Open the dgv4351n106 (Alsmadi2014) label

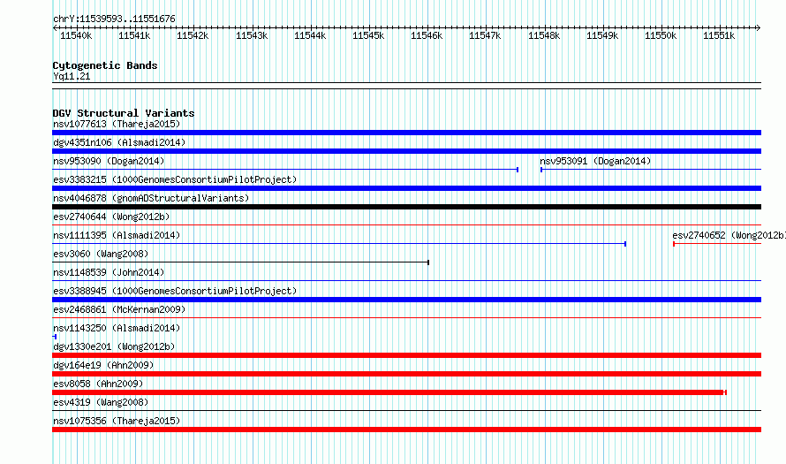pyautogui.click(x=119, y=142)
